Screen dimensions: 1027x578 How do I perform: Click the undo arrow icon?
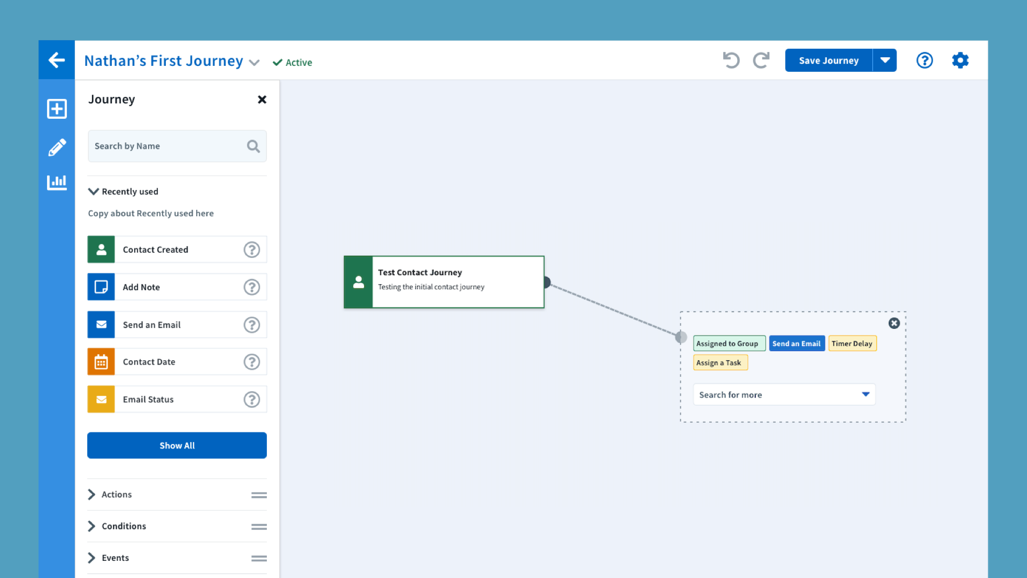(x=731, y=60)
